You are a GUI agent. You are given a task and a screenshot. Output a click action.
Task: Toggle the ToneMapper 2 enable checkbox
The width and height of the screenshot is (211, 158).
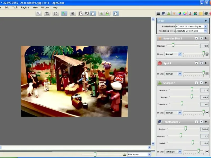[196, 122]
